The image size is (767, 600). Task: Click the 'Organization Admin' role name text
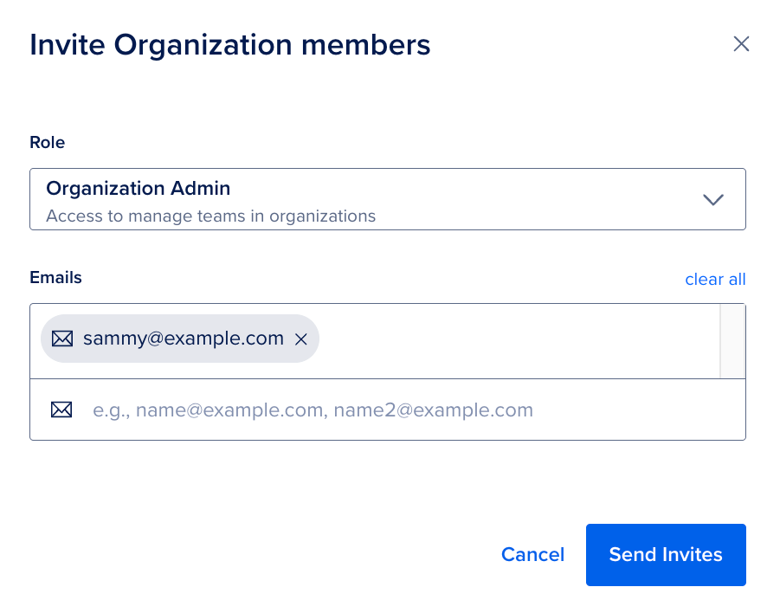tap(138, 188)
